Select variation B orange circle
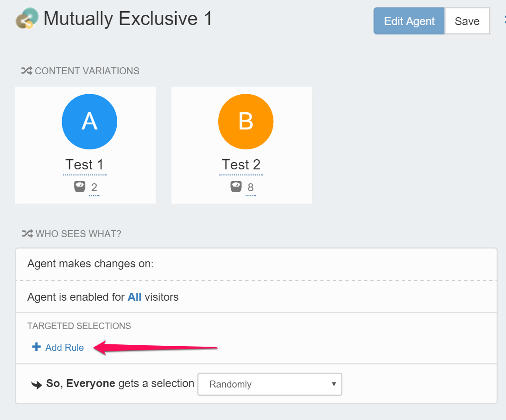Image resolution: width=506 pixels, height=420 pixels. (x=246, y=122)
